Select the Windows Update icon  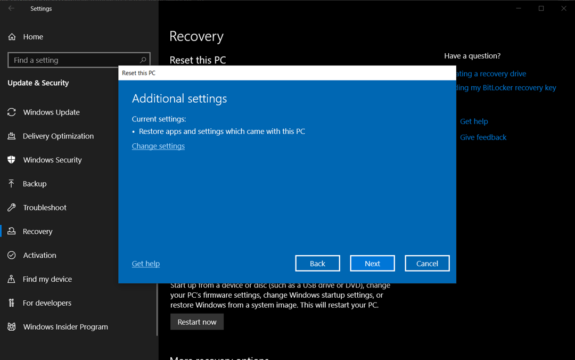point(11,112)
